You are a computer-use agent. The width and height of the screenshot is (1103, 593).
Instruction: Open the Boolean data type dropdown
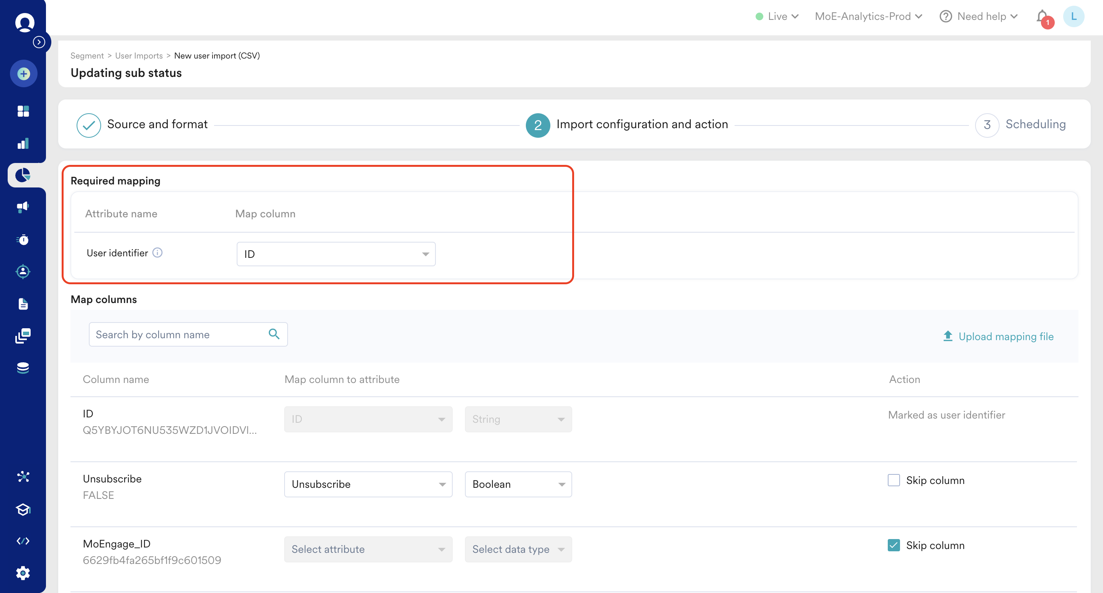click(518, 484)
